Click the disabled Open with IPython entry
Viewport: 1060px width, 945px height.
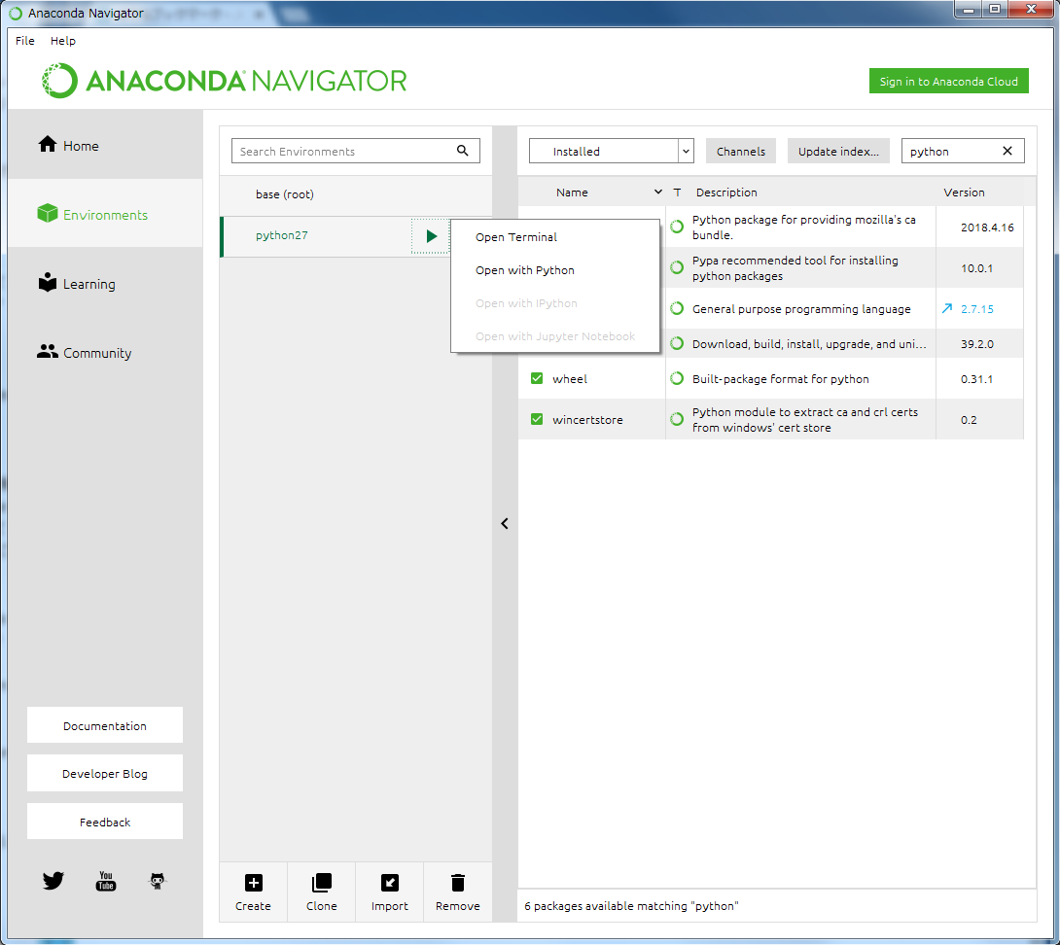555,302
